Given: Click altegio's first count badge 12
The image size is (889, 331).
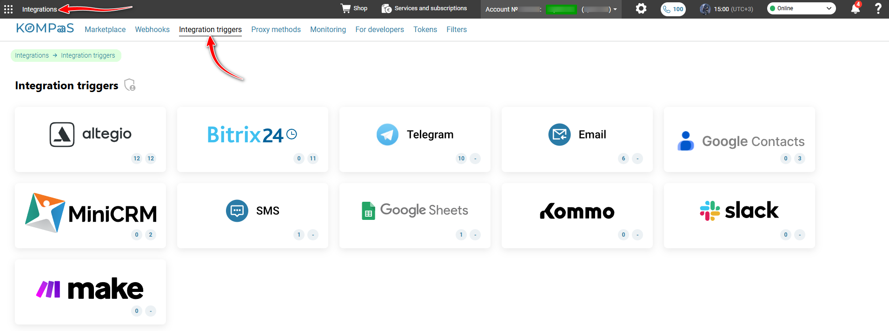Looking at the screenshot, I should pyautogui.click(x=137, y=159).
